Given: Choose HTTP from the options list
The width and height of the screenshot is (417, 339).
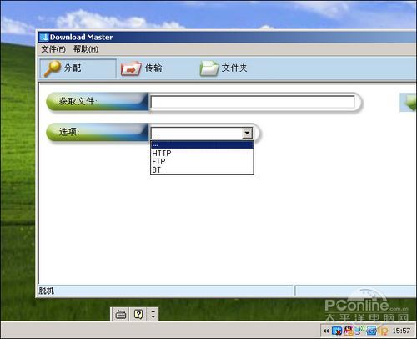Looking at the screenshot, I should 202,153.
